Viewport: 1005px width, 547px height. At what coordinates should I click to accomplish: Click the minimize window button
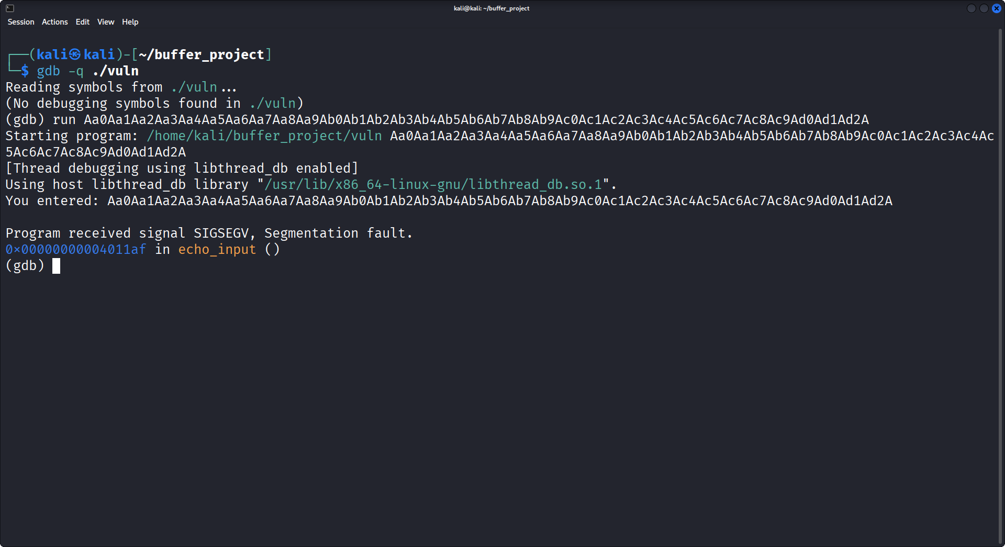coord(972,8)
